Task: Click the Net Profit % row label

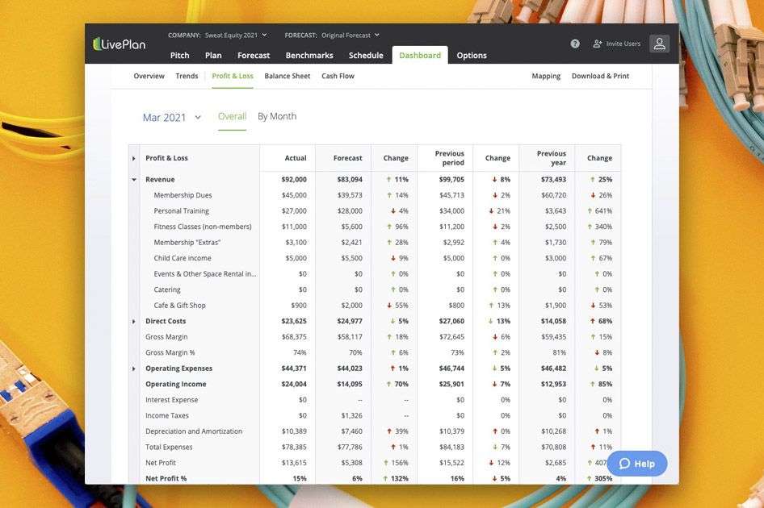Action: pos(166,478)
